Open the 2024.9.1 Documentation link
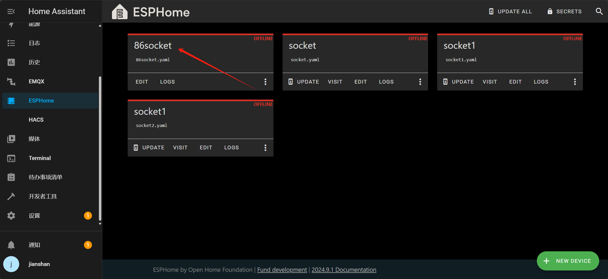 344,270
